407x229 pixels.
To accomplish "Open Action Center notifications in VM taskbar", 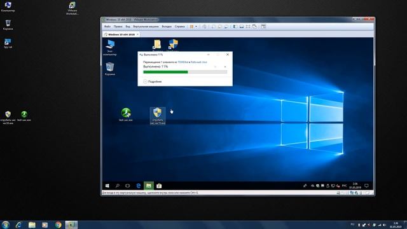I will [366, 186].
